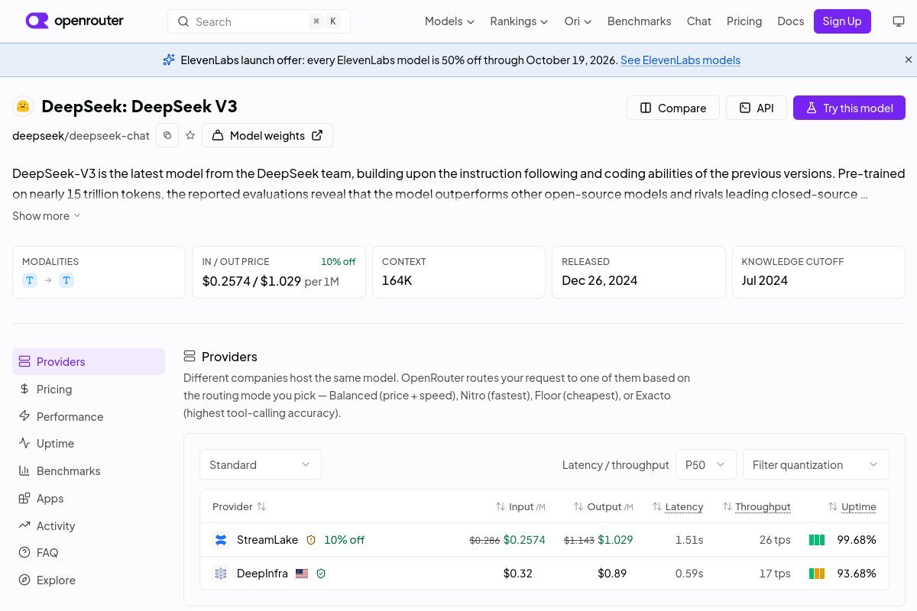Click StreamLake 10% off label
This screenshot has height=611, width=917.
point(344,540)
